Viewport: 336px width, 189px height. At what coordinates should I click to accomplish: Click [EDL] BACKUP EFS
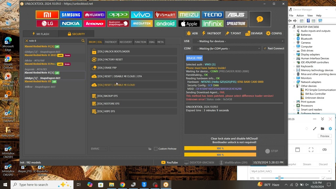(134, 96)
